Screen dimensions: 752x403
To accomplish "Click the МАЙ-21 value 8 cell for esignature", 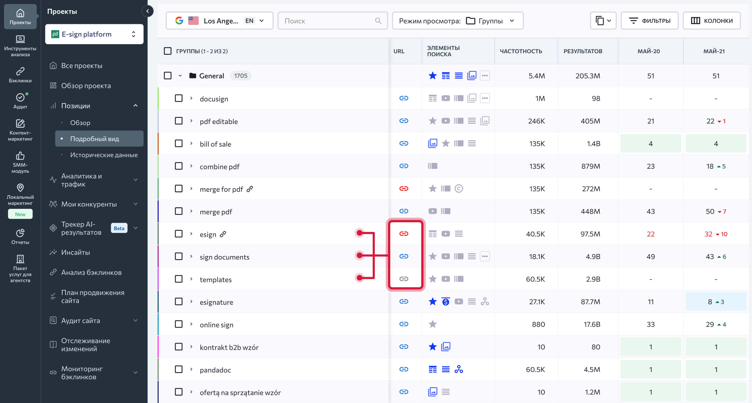I will coord(716,302).
